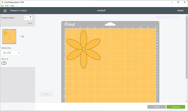The height and width of the screenshot is (111, 188).
Task: Open the hamburger navigation menu
Action: pyautogui.click(x=5, y=11)
